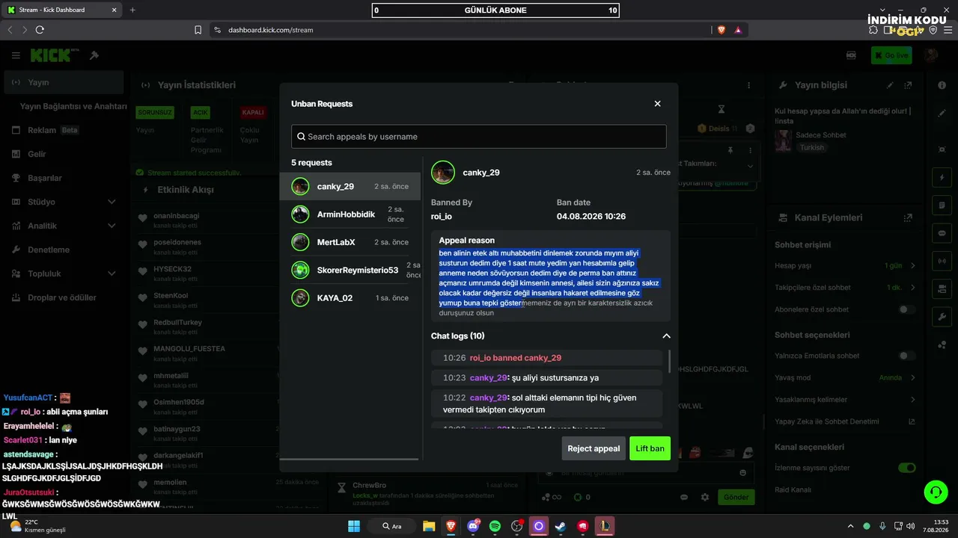Open the profile avatar menu
The width and height of the screenshot is (958, 538).
point(931,55)
